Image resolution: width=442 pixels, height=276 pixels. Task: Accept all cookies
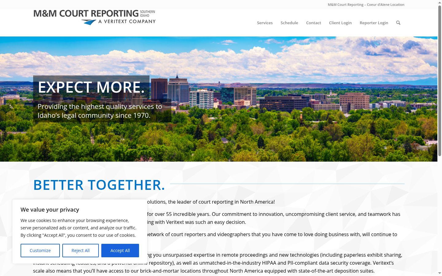pos(120,251)
